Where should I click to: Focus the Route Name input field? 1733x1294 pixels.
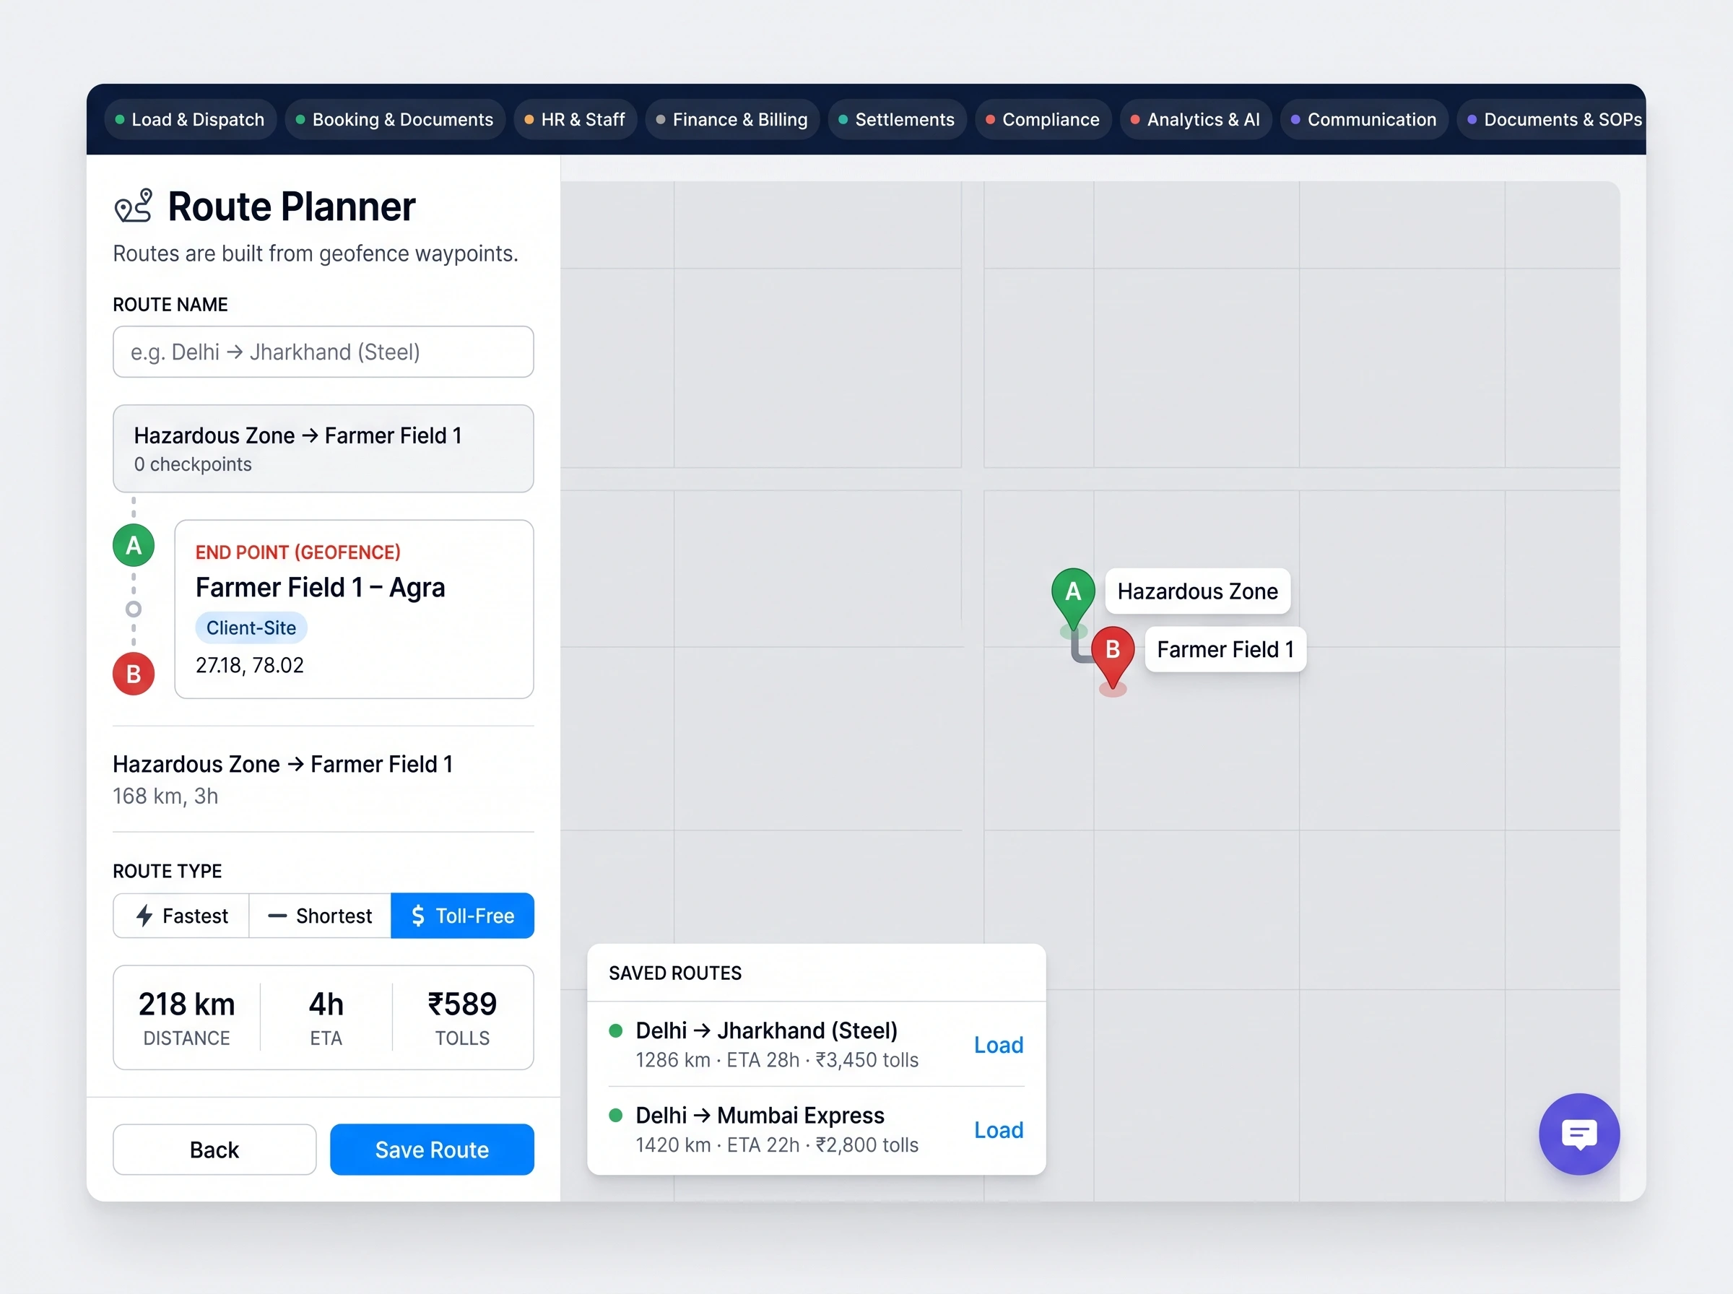(323, 352)
